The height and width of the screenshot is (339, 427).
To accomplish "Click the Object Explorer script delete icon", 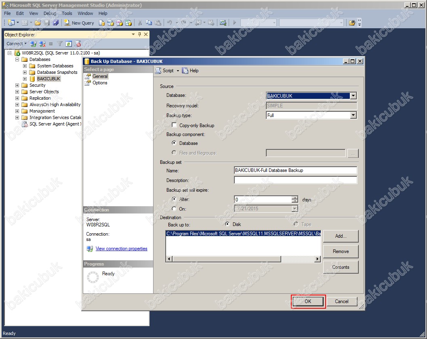I will click(78, 44).
